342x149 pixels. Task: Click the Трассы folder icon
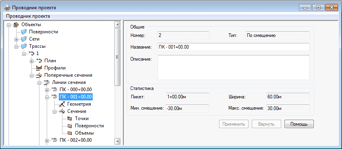[x=24, y=46]
